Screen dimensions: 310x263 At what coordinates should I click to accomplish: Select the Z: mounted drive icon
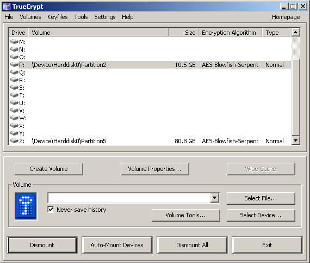click(14, 140)
